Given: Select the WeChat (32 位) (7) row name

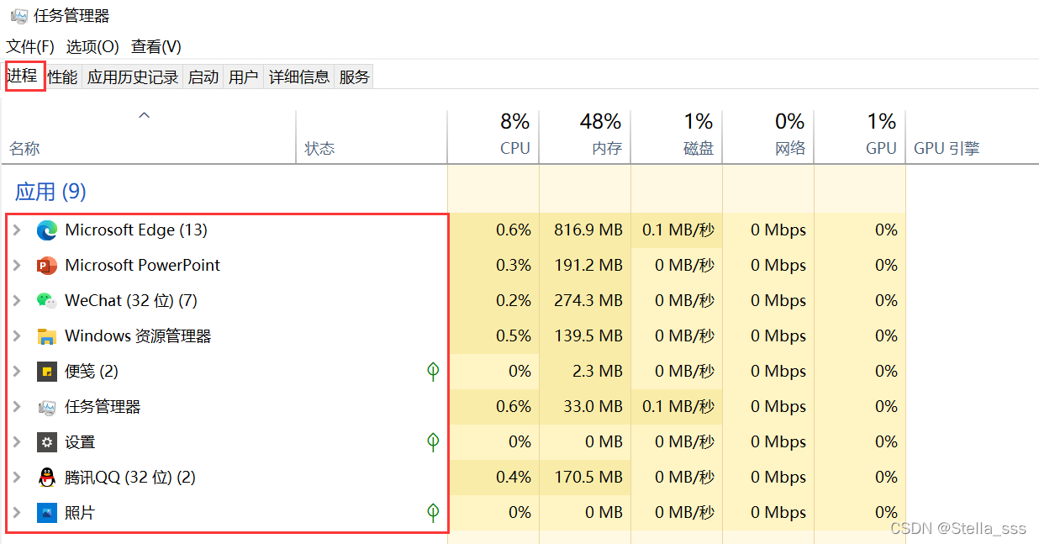Looking at the screenshot, I should click(131, 301).
